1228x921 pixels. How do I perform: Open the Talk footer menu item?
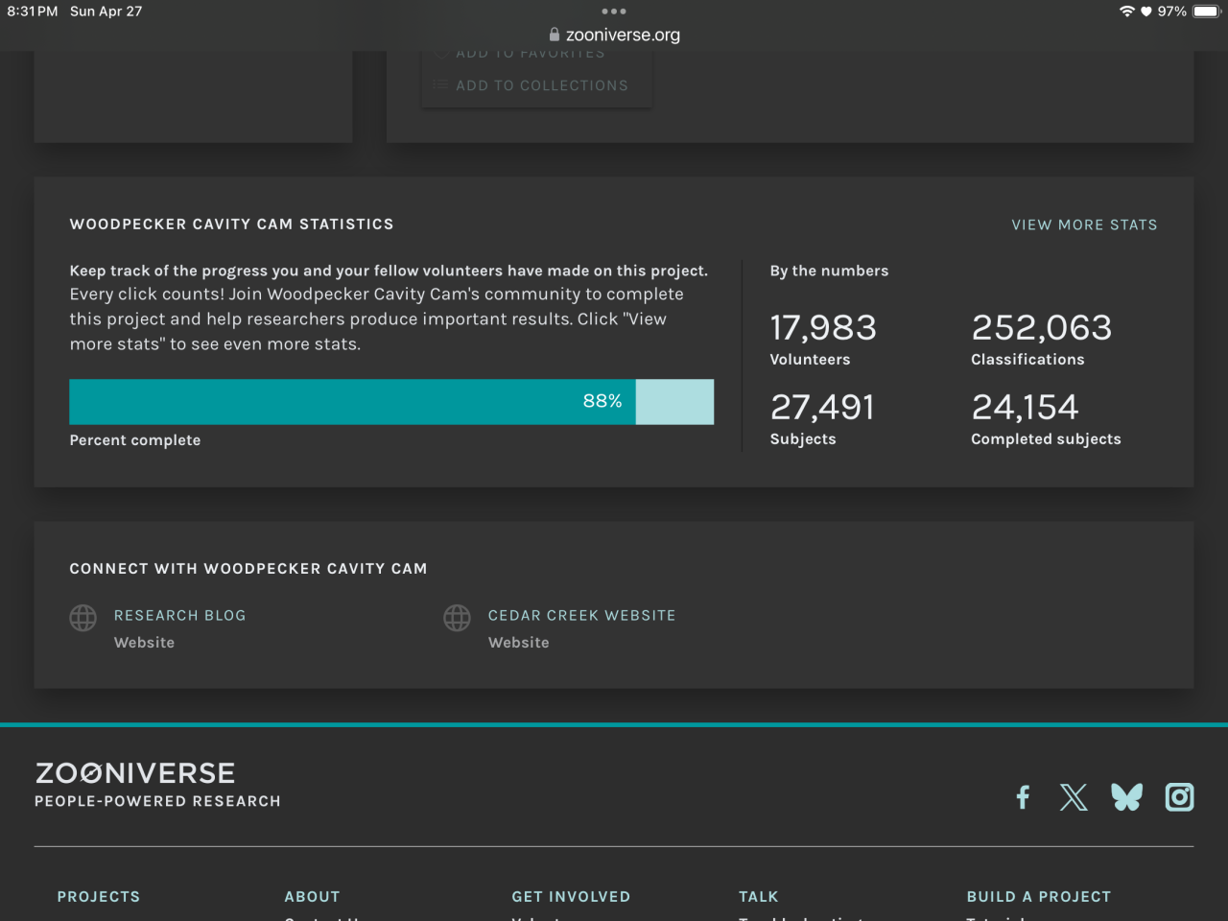click(x=758, y=896)
